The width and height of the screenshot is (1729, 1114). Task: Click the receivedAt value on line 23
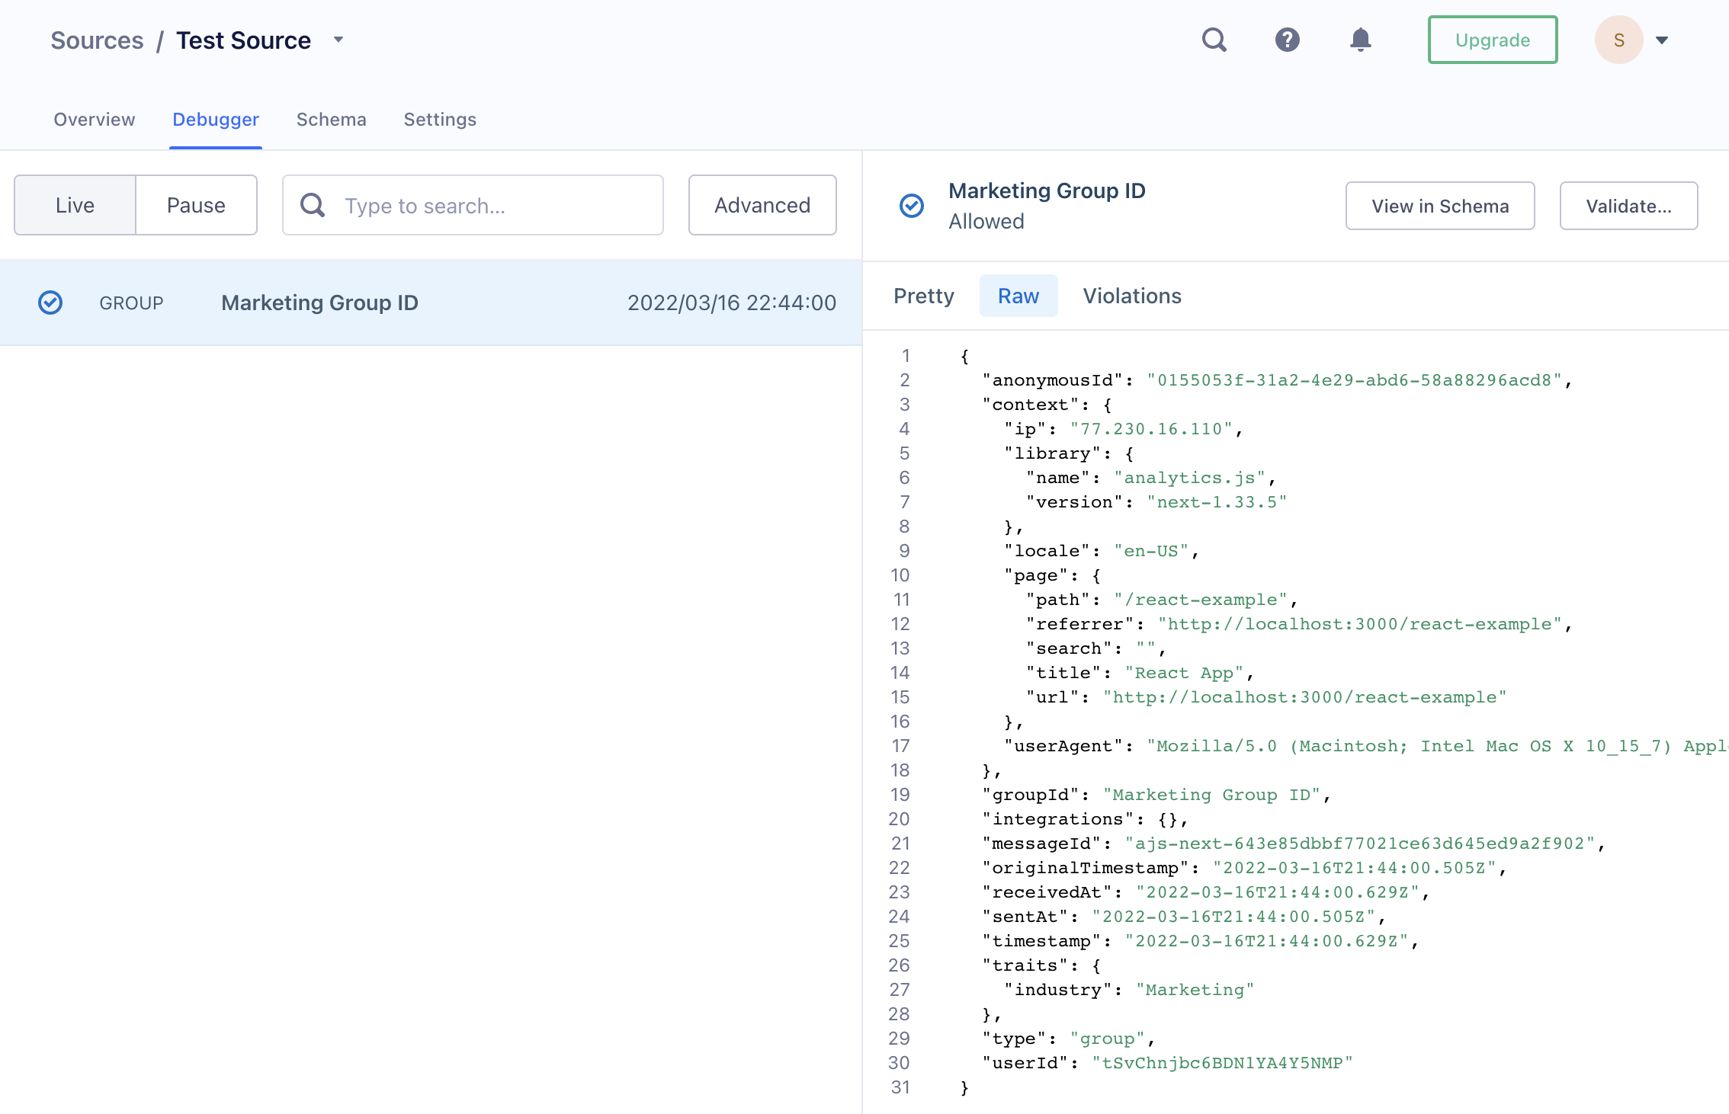(x=1278, y=892)
